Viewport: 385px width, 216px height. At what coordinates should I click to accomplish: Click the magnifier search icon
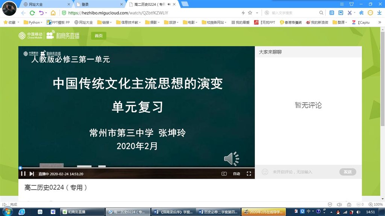321,13
